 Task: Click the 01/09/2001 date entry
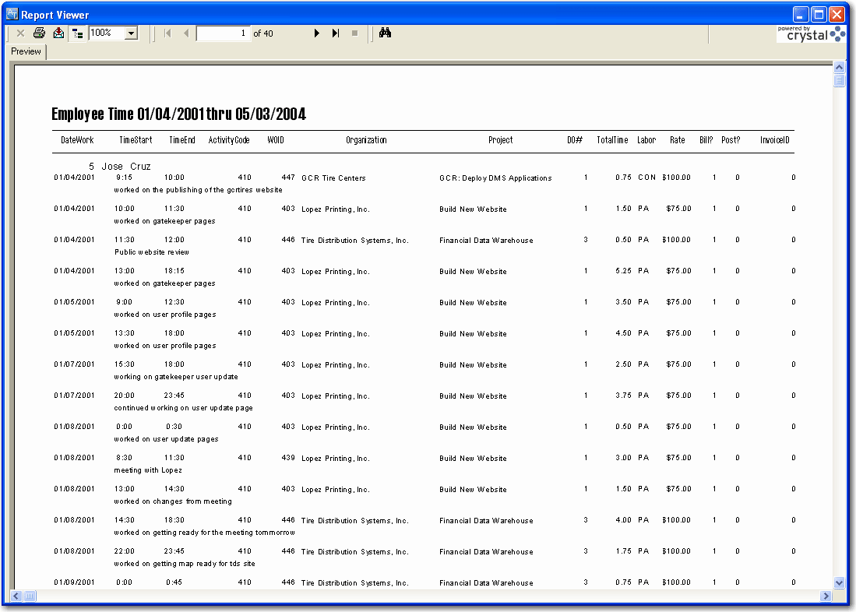point(74,582)
